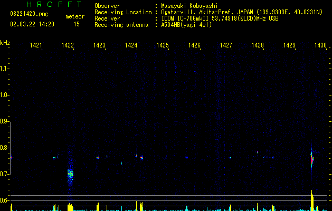Click the kHz axis unit label
Viewport: 332px width, 211px height.
click(x=5, y=43)
